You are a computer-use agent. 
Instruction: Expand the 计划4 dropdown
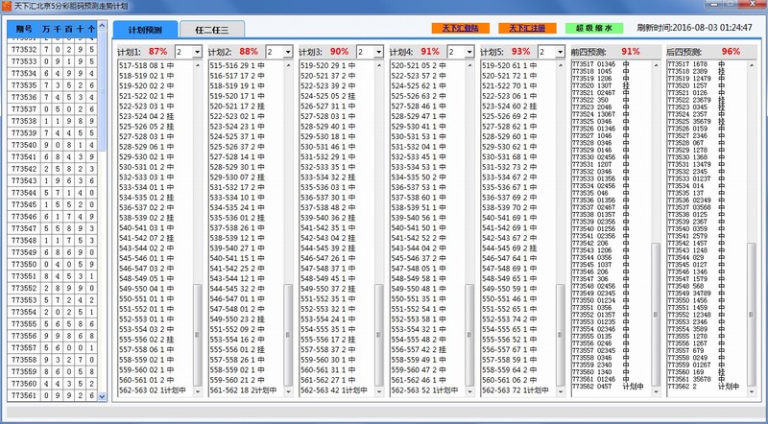466,51
